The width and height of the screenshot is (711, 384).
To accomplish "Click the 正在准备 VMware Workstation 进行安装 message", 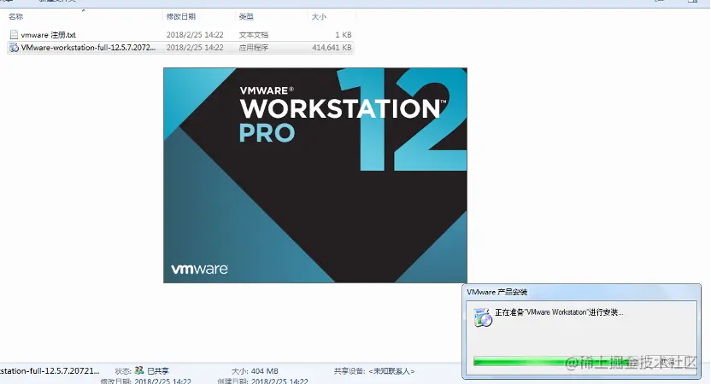I will click(559, 312).
